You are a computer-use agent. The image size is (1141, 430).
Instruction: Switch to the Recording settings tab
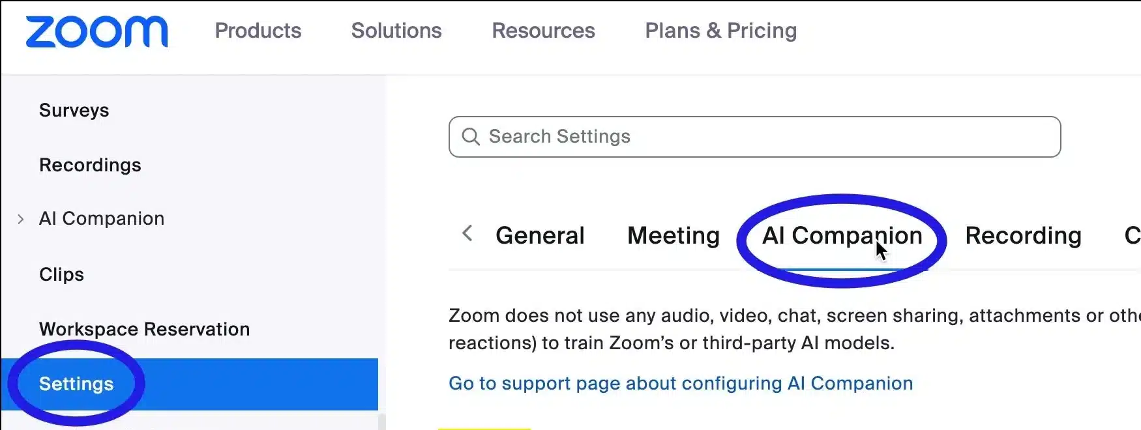click(1023, 236)
